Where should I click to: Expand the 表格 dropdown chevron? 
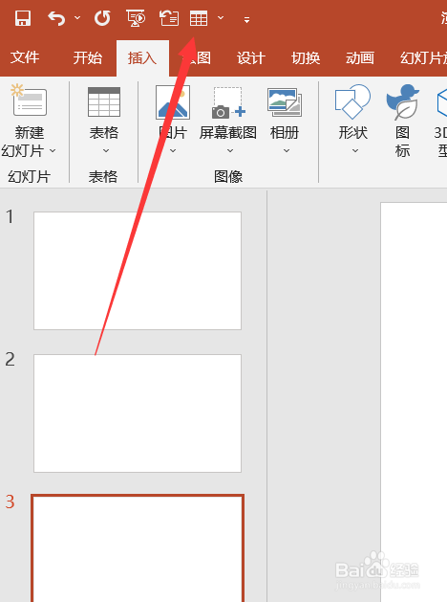coord(106,150)
